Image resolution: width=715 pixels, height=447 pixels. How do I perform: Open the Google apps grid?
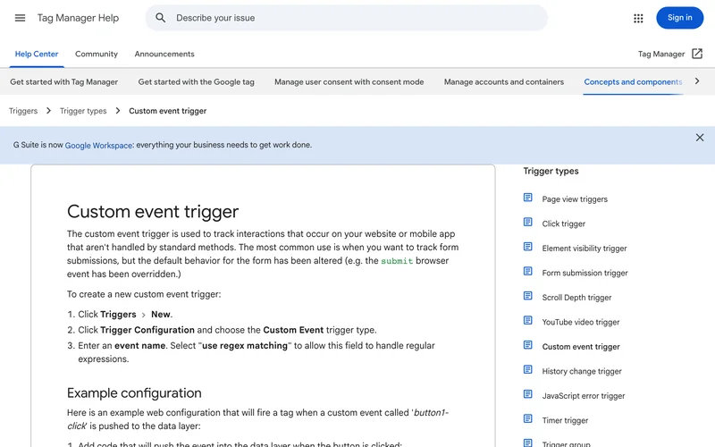pos(638,18)
